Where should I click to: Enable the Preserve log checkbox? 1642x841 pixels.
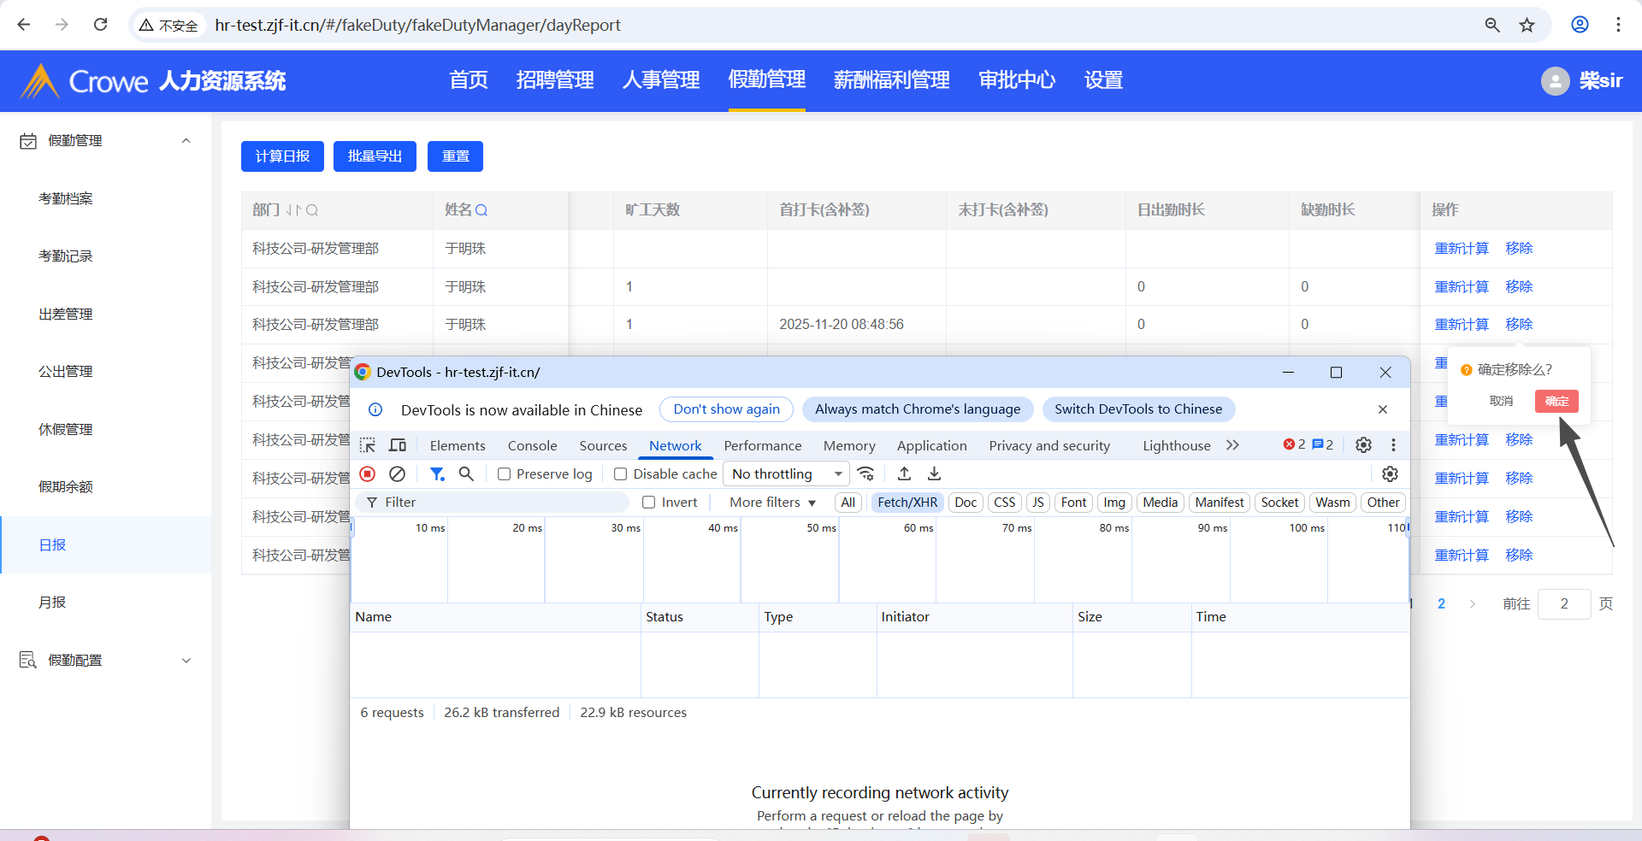pyautogui.click(x=505, y=474)
